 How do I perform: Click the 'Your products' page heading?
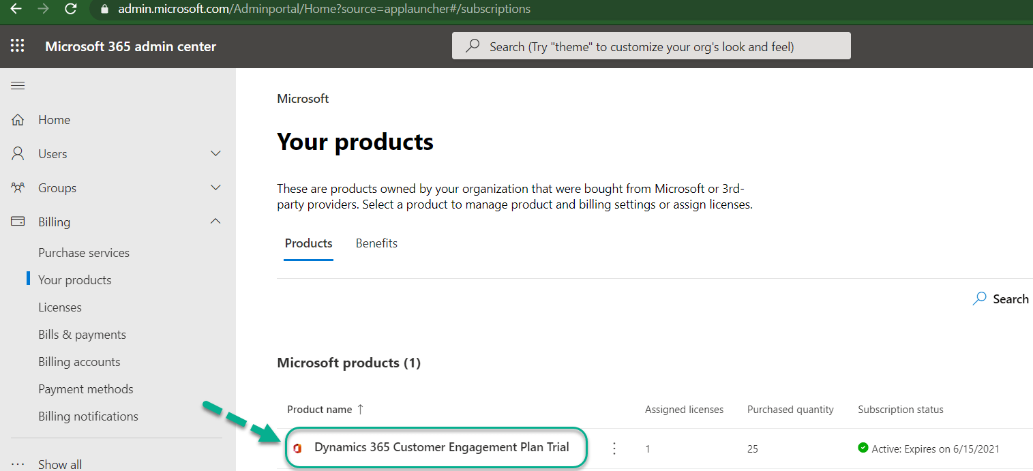click(355, 142)
